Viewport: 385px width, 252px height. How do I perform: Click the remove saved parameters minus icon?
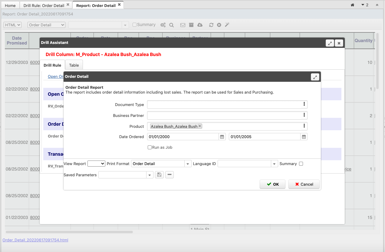[x=169, y=175]
